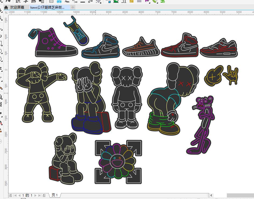Select the magenta high-top sneaker artwork

point(53,43)
